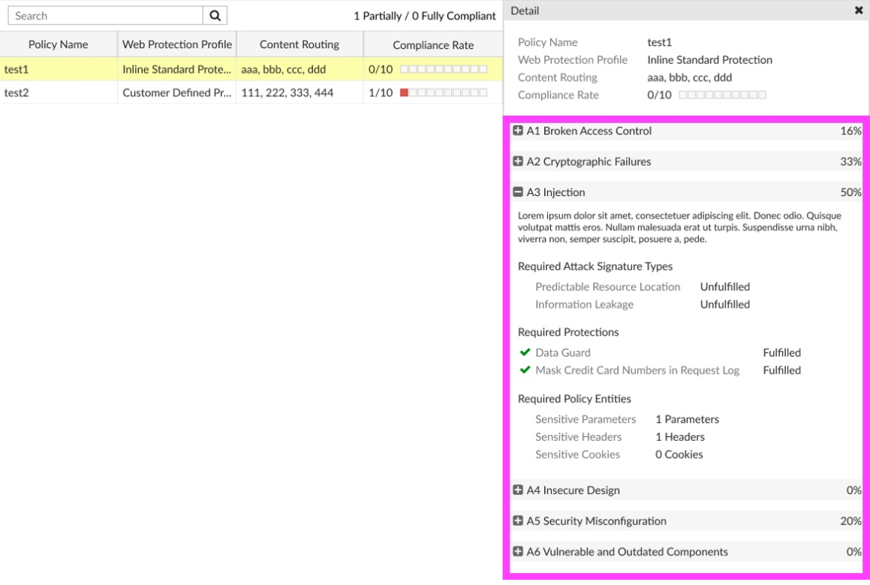
Task: Sort by Policy Name column header
Action: [x=59, y=44]
